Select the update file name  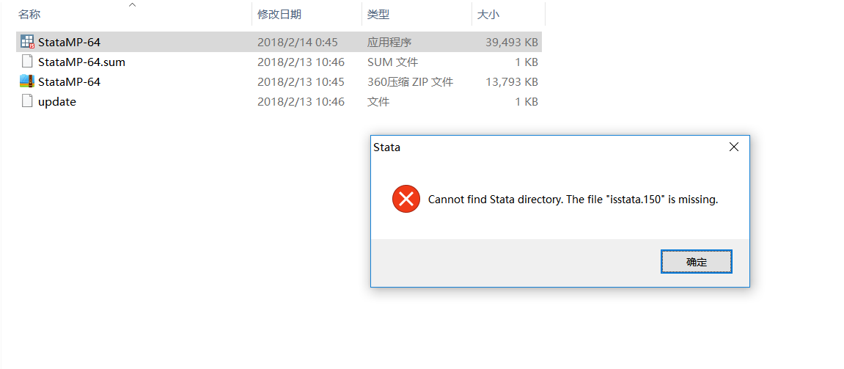click(x=57, y=101)
